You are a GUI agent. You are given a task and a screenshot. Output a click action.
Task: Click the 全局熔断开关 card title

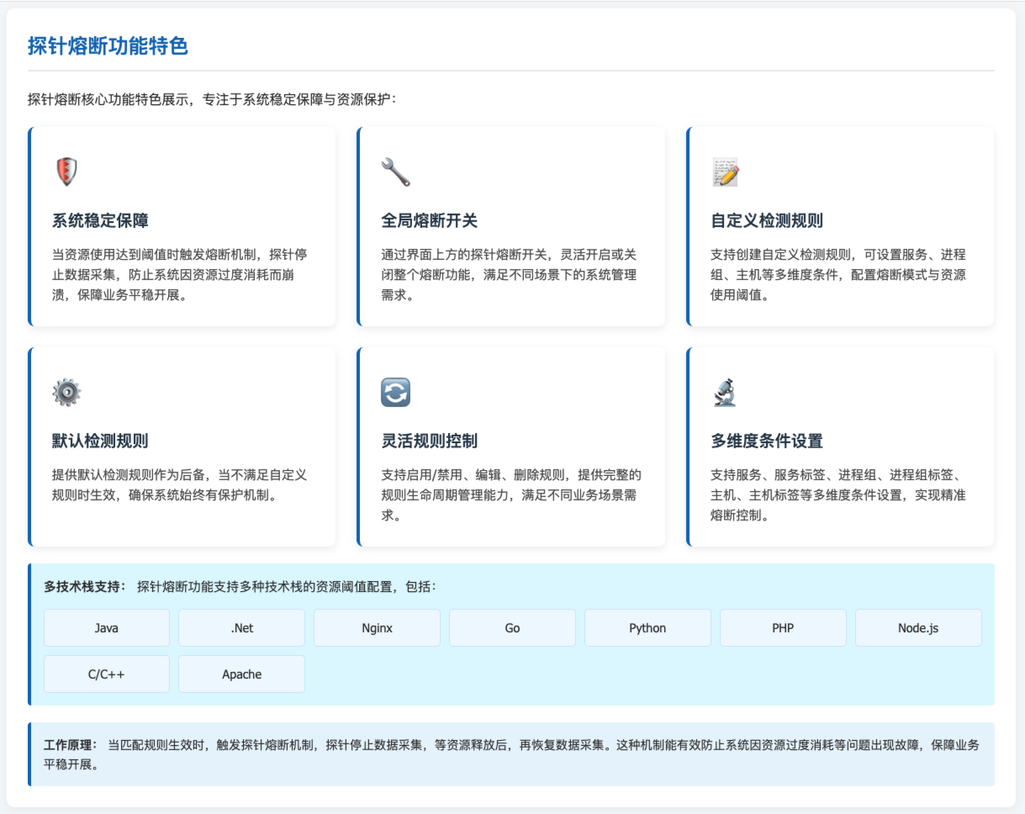pos(429,221)
